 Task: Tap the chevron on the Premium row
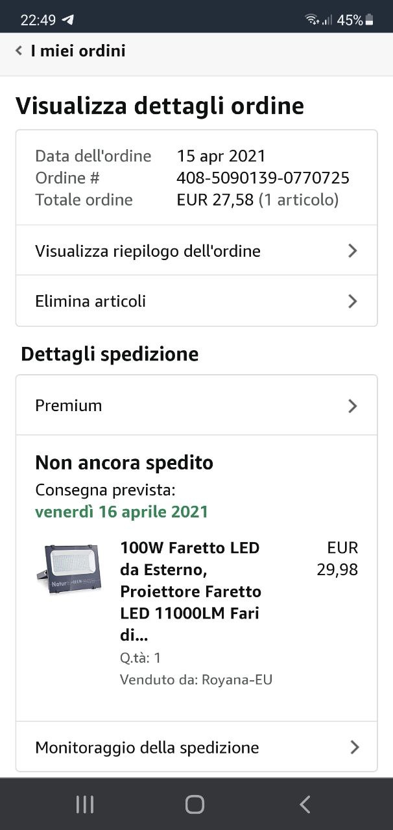[353, 406]
